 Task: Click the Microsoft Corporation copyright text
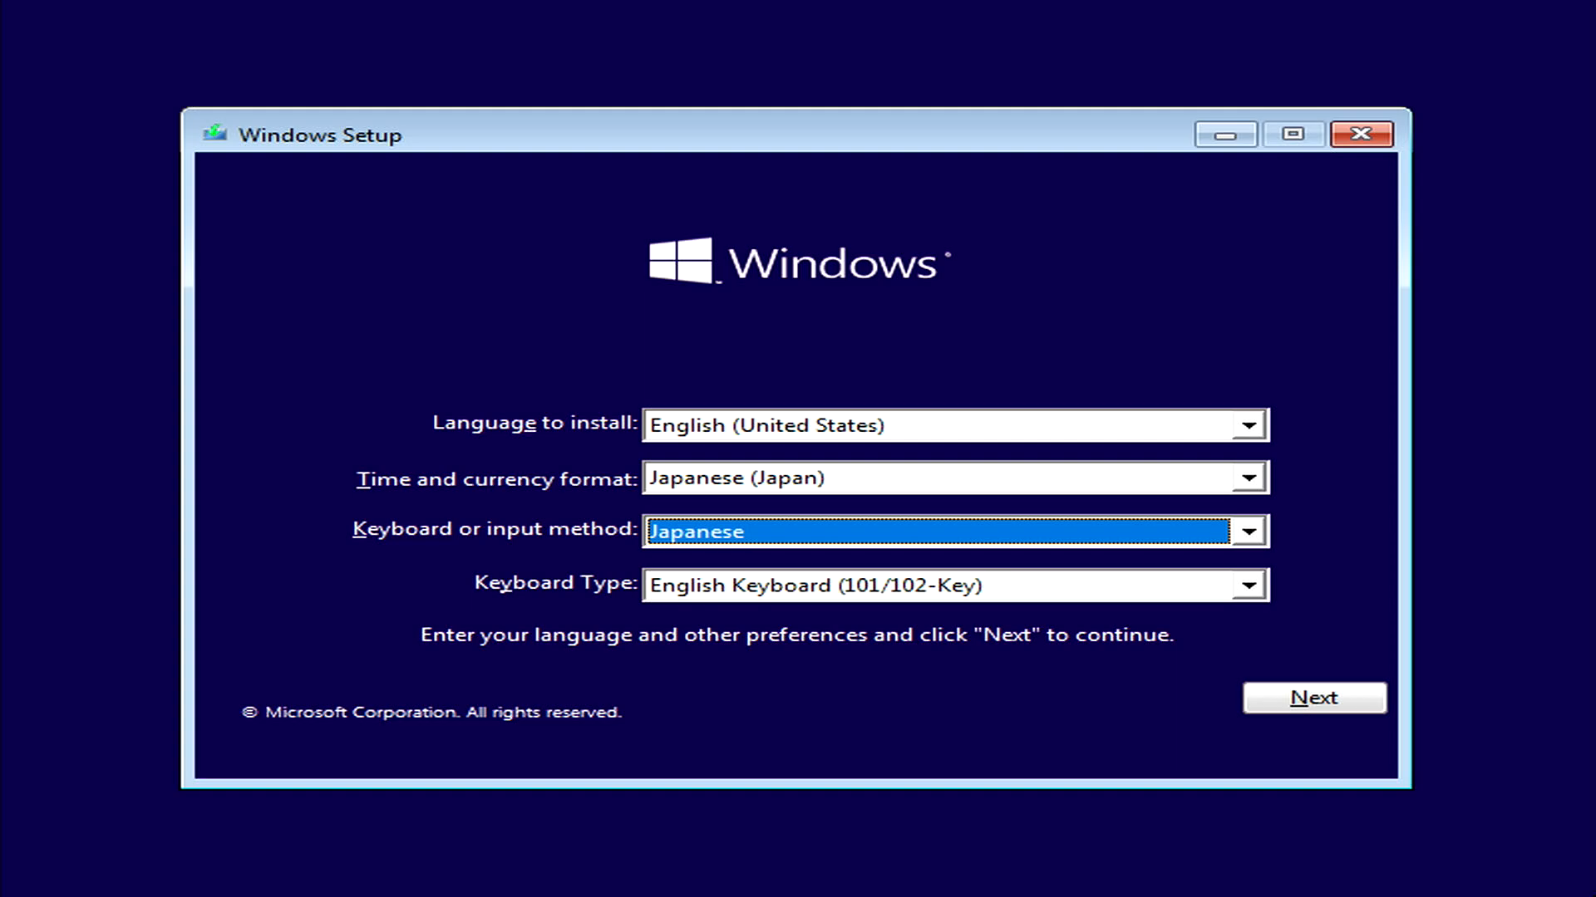click(431, 713)
